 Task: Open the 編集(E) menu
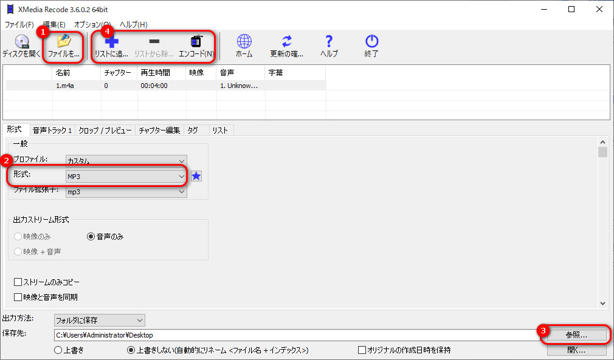(x=54, y=25)
